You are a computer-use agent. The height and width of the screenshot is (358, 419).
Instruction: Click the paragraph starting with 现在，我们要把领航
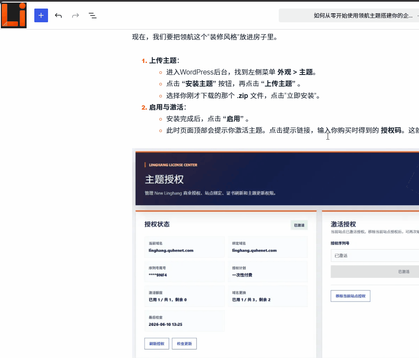coord(205,37)
